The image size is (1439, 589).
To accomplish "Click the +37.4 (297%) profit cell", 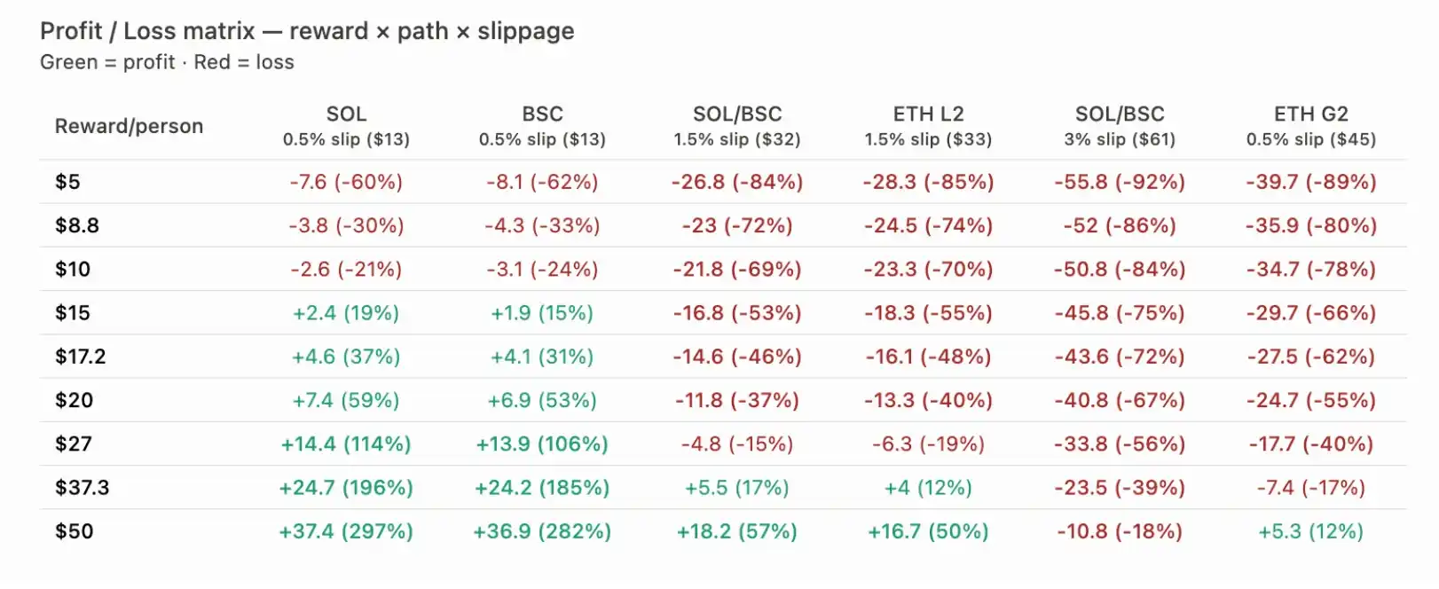I will point(346,531).
